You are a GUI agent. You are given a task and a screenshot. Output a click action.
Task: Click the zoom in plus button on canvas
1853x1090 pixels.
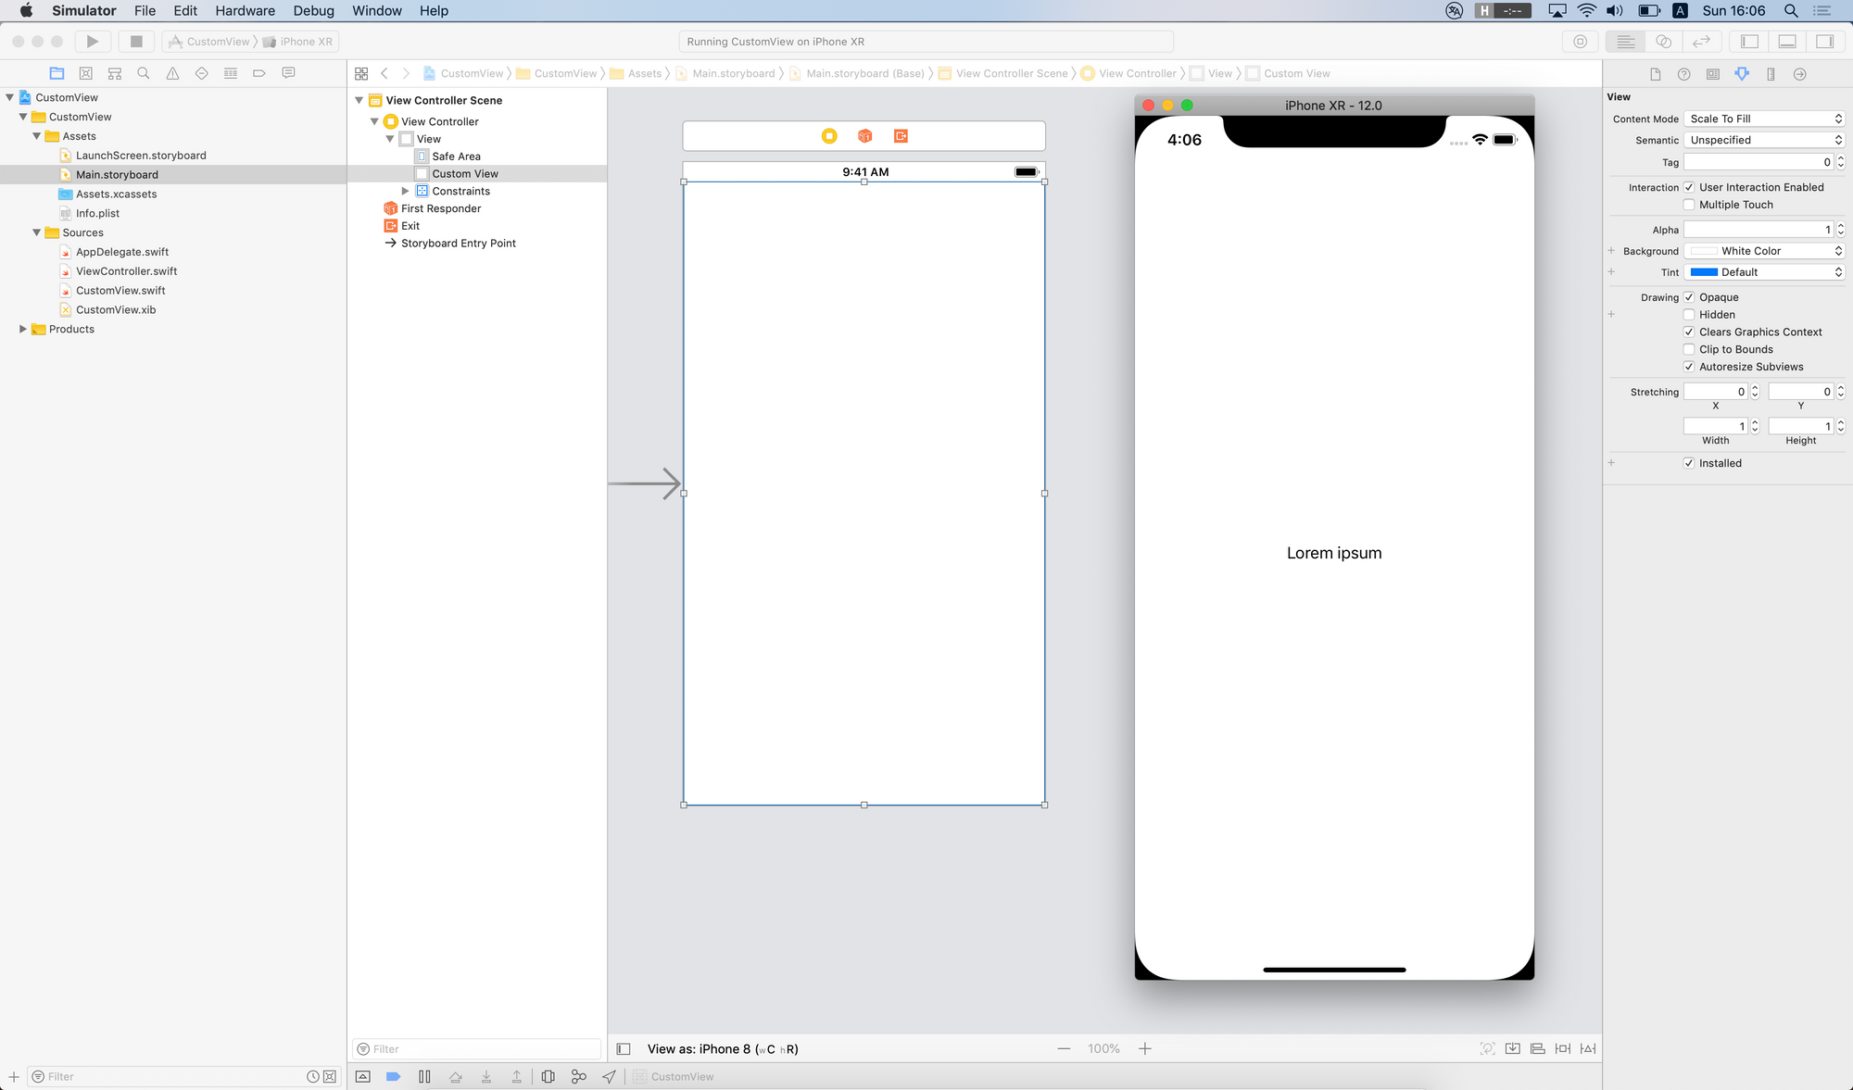(x=1145, y=1048)
